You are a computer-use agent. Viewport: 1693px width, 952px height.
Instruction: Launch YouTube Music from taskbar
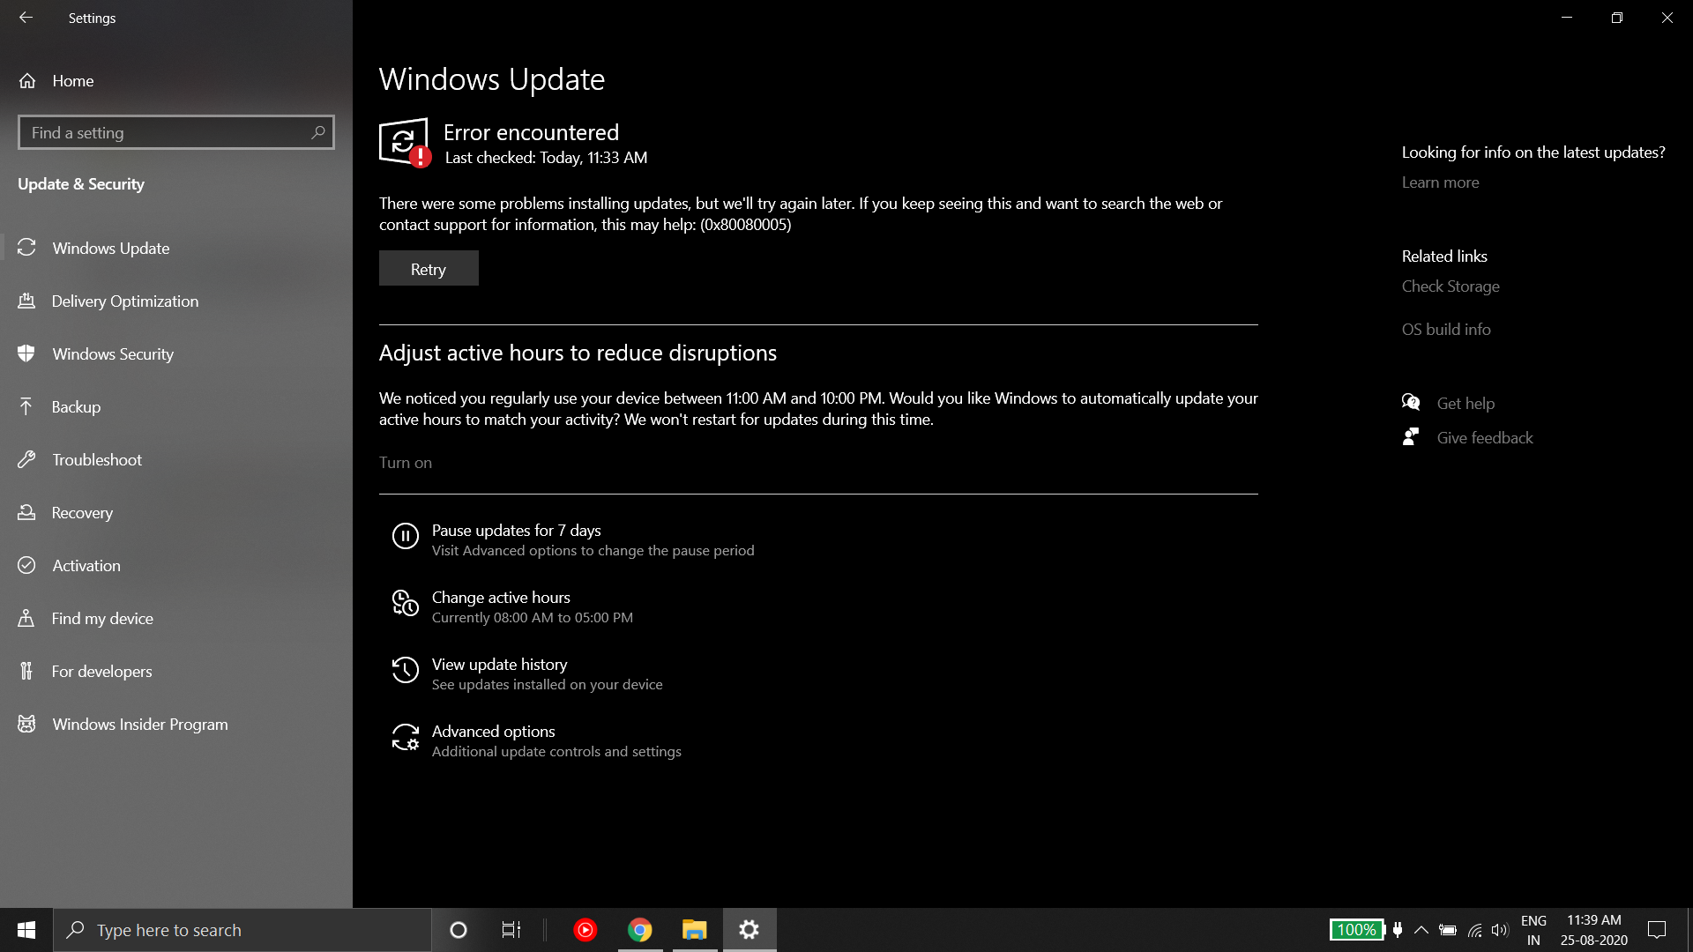tap(585, 930)
